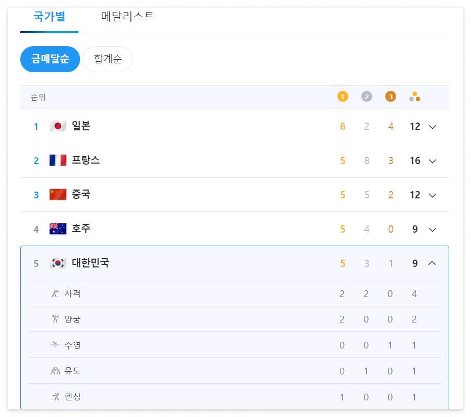The image size is (471, 417).
Task: Enable 금메달순 sorting
Action: point(49,59)
